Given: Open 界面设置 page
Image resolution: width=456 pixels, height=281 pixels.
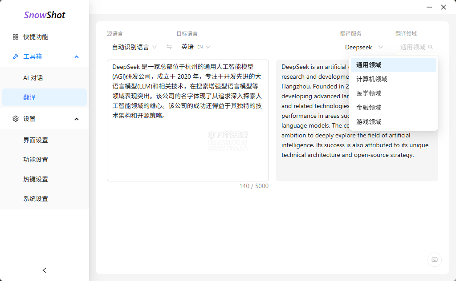Looking at the screenshot, I should pos(45,140).
